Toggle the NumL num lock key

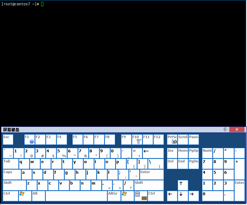click(207, 153)
